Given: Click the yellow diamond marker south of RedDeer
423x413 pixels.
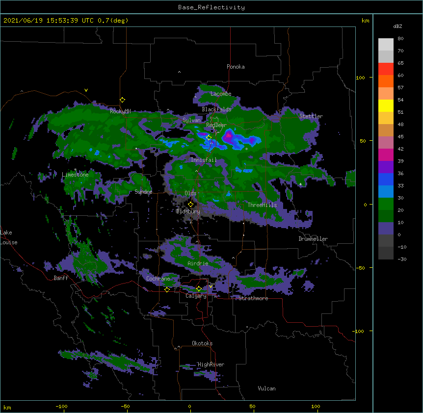Looking at the screenshot, I should (x=209, y=138).
